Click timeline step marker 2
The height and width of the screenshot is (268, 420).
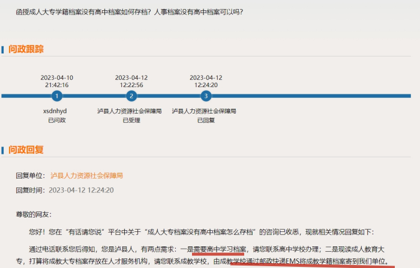point(131,96)
